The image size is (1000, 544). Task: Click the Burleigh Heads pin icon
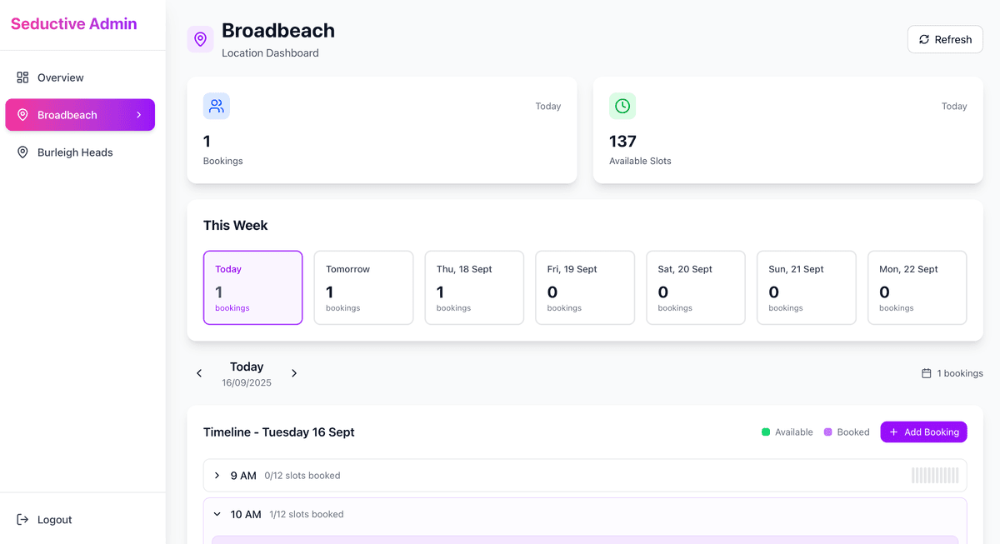click(22, 152)
